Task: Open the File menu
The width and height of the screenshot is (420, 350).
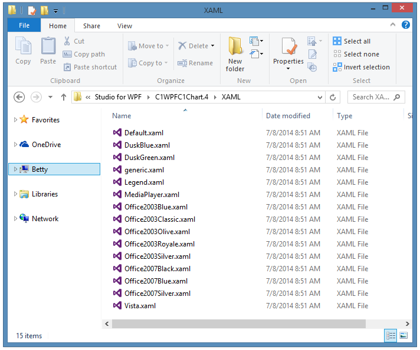Action: tap(24, 26)
